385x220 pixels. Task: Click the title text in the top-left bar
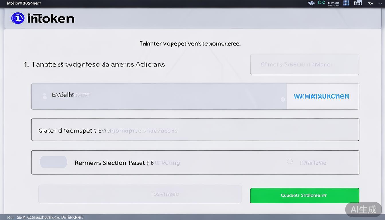coord(23,3)
